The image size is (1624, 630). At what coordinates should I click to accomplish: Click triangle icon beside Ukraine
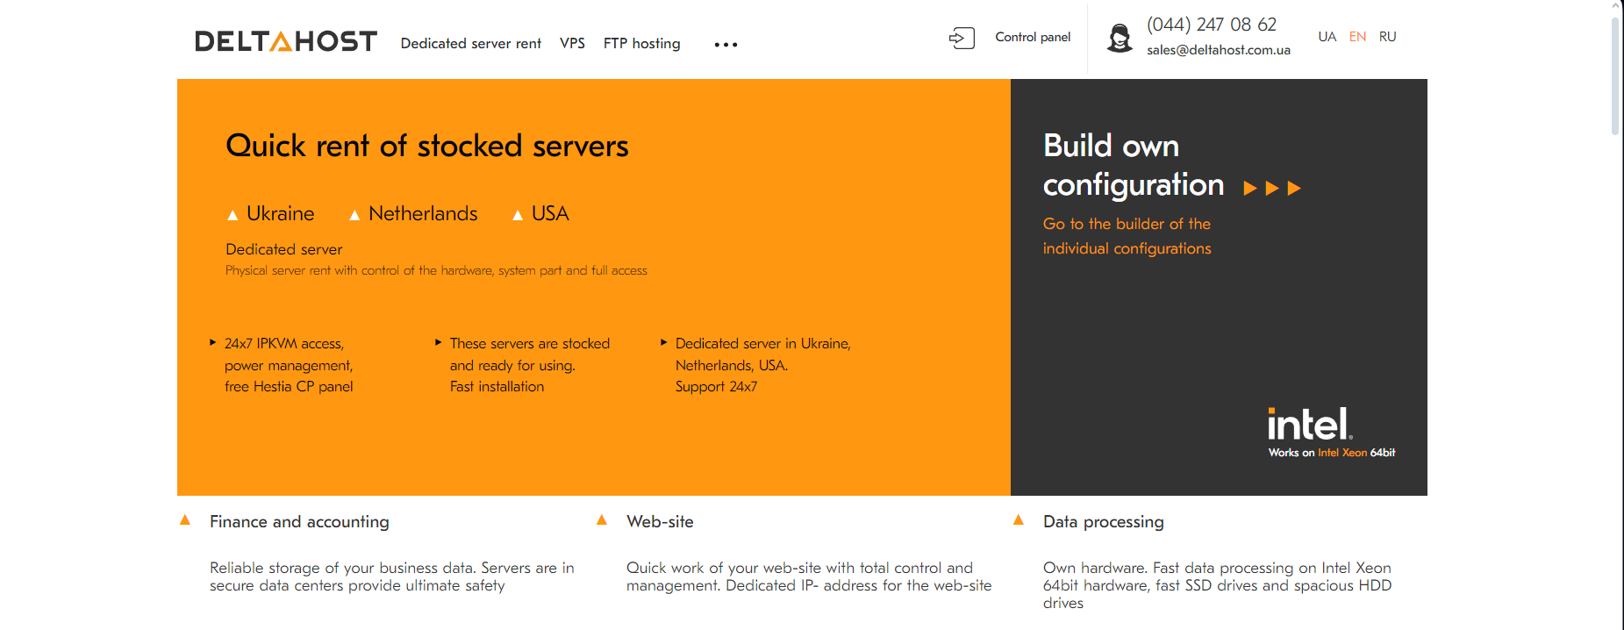pos(233,215)
